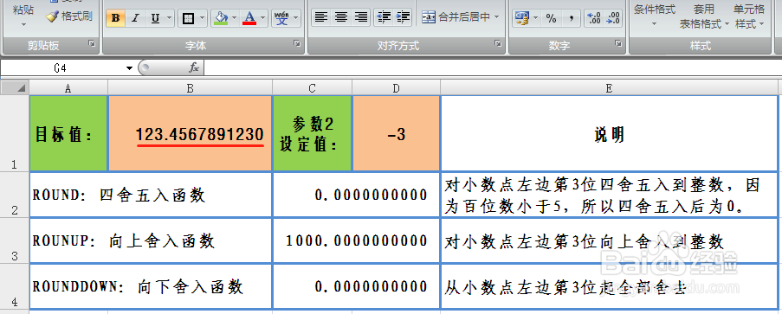This screenshot has width=782, height=314.
Task: Open the font color dropdown arrow
Action: click(263, 18)
